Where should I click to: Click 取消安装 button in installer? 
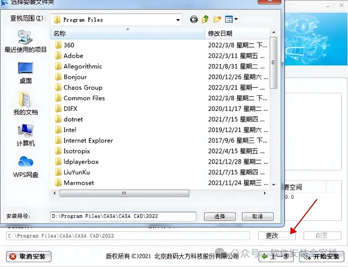pyautogui.click(x=29, y=256)
